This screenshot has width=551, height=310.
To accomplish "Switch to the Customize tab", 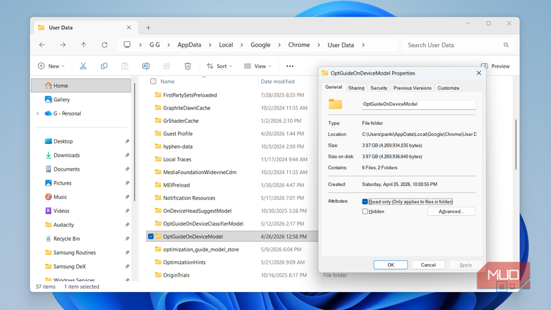I will pos(448,88).
